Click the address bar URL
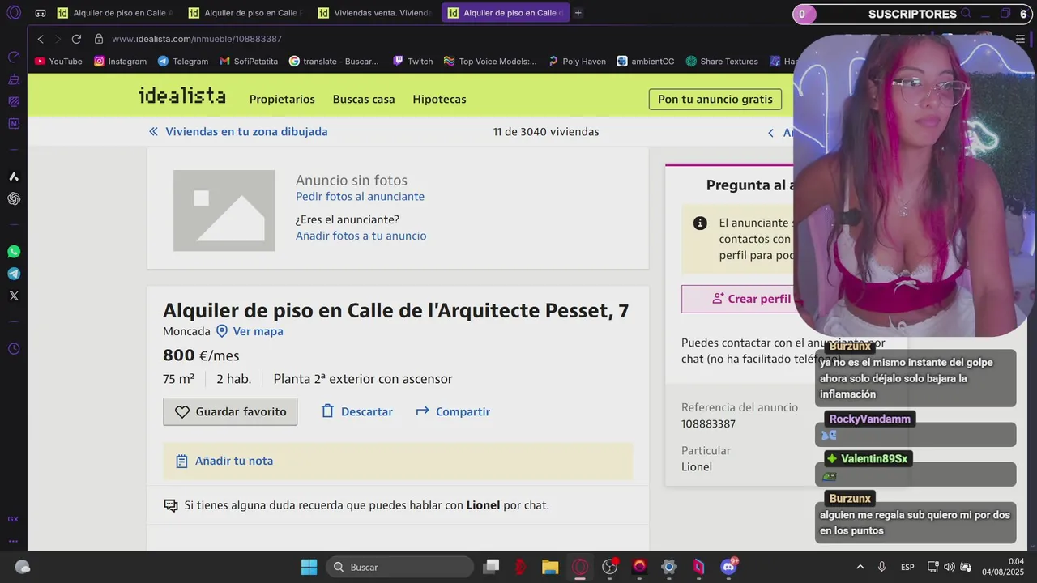 click(197, 39)
